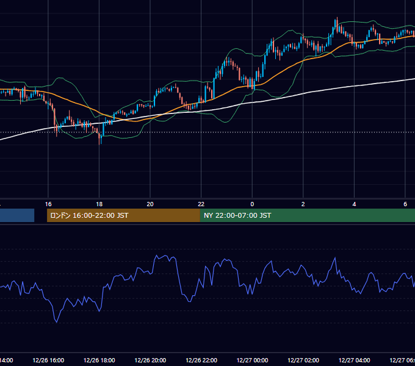Viewport: 415px width, 366px height.
Task: Click the 12/26 18:00 date label
Action: 99,360
